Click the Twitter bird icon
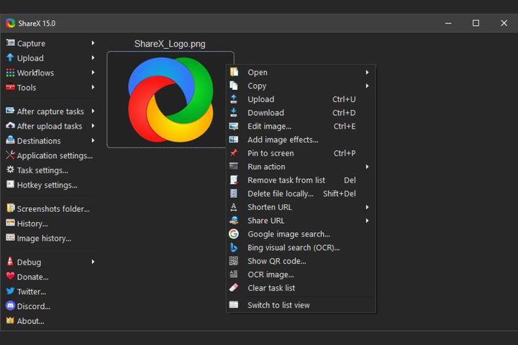The image size is (518, 345). coord(10,292)
